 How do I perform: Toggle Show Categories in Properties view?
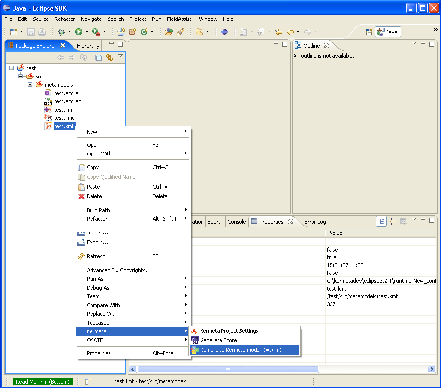[x=382, y=222]
